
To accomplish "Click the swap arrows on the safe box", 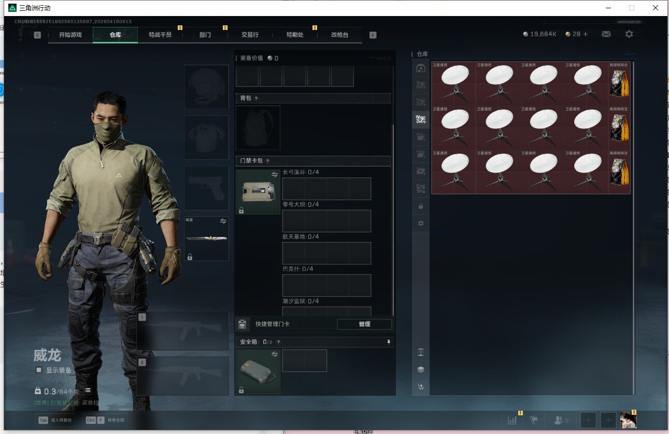I will [275, 354].
